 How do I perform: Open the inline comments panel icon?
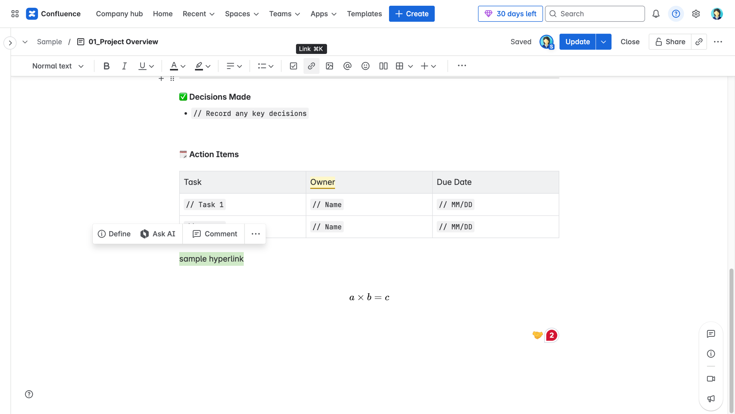click(711, 334)
